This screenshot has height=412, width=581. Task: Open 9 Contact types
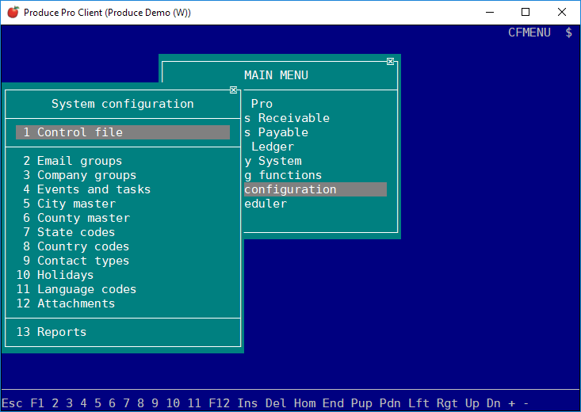[76, 261]
